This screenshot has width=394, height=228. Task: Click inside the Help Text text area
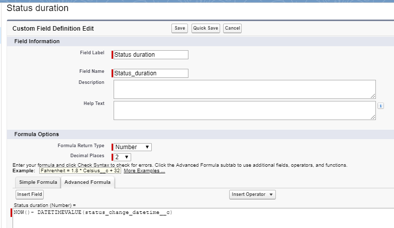tap(244, 110)
